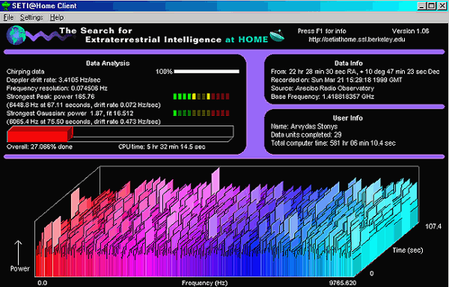Click 'Name: Arvydas Stonys'
The width and height of the screenshot is (449, 287).
305,126
